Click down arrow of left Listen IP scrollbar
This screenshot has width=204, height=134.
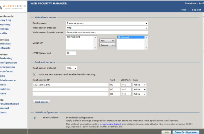(x=95, y=48)
